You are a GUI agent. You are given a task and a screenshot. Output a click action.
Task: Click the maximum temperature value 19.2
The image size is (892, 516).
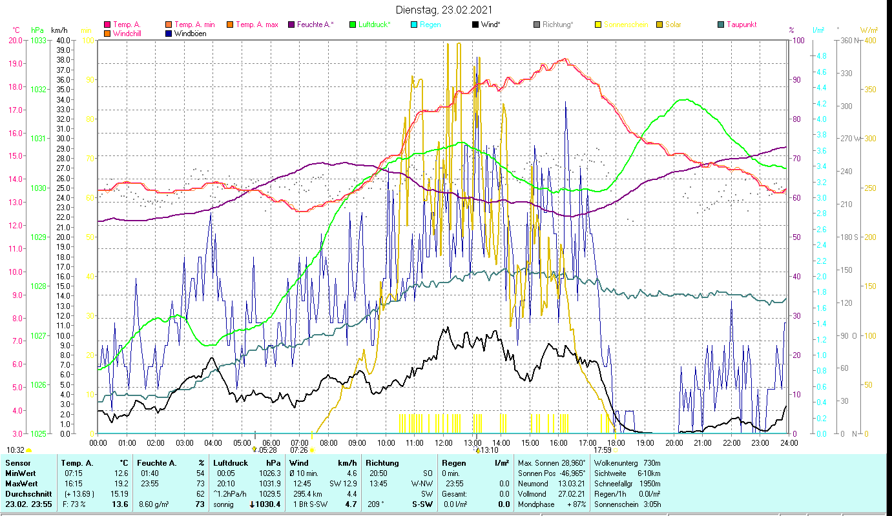(120, 484)
